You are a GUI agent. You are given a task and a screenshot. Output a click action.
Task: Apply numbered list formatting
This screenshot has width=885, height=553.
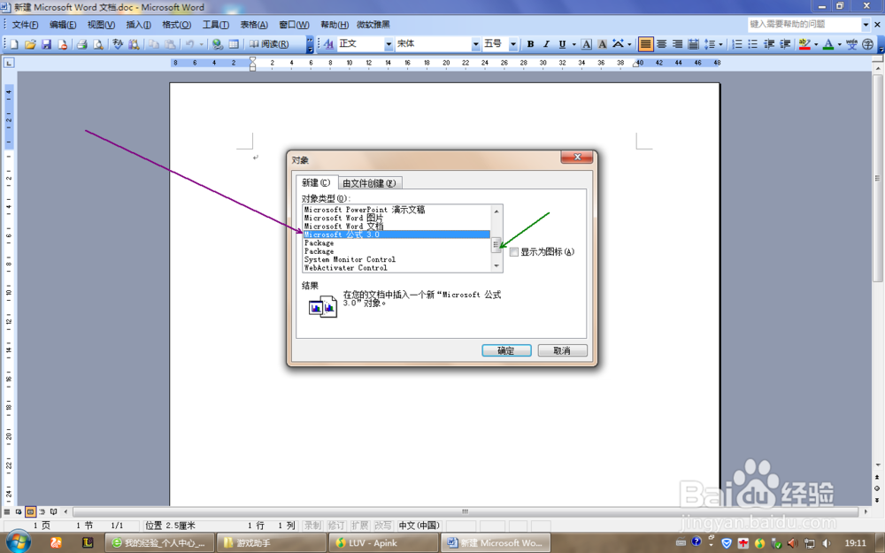click(x=736, y=44)
